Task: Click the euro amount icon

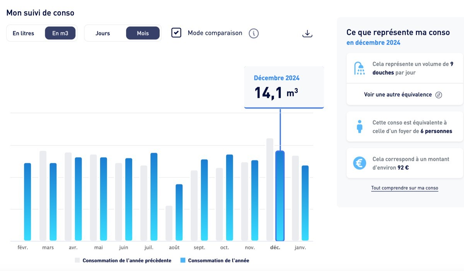Action: pyautogui.click(x=360, y=163)
